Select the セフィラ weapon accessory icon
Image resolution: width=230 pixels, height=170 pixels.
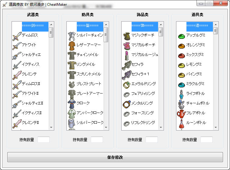pyautogui.click(x=126, y=65)
